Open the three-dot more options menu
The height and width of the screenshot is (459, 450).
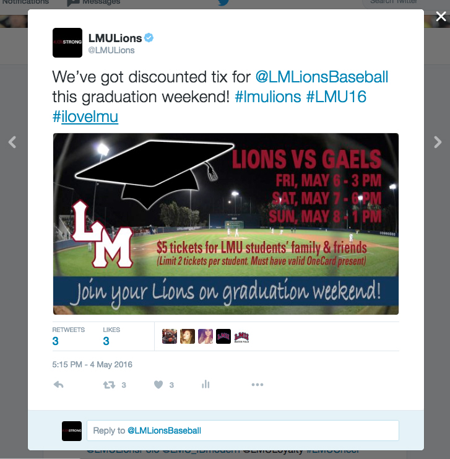click(257, 385)
